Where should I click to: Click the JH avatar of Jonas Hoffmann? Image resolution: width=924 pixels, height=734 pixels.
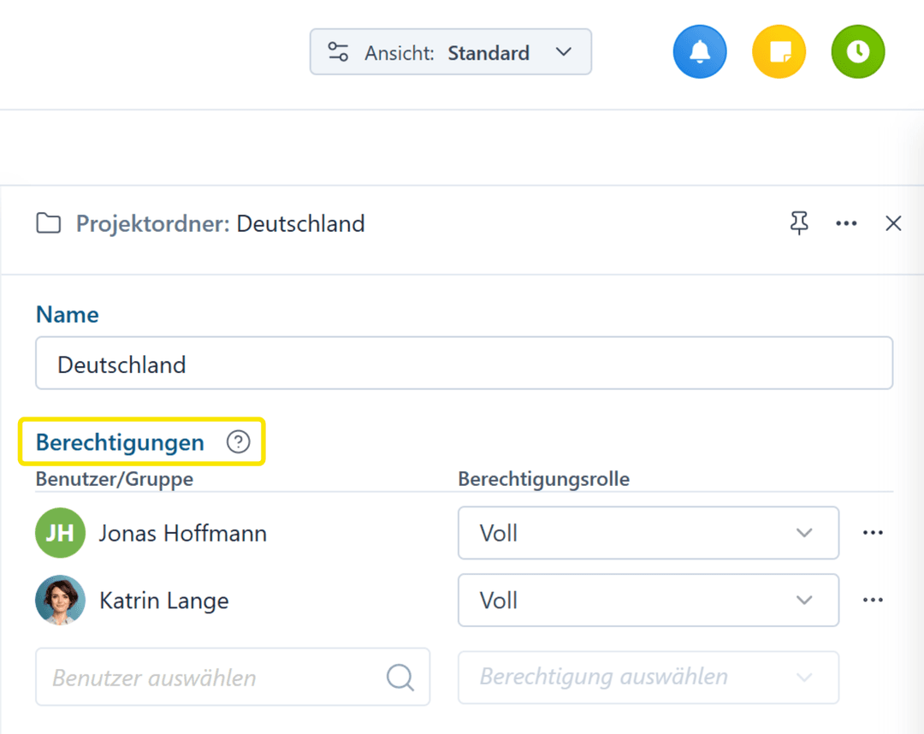coord(60,533)
